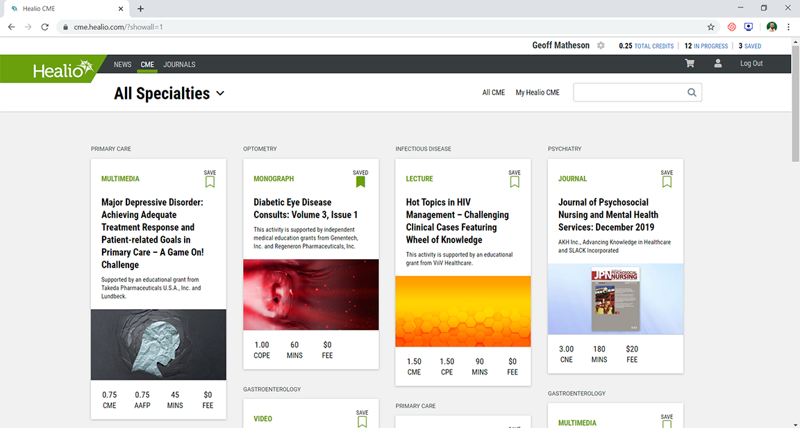Click the page vertical scrollbar
The height and width of the screenshot is (428, 800).
tap(795, 208)
